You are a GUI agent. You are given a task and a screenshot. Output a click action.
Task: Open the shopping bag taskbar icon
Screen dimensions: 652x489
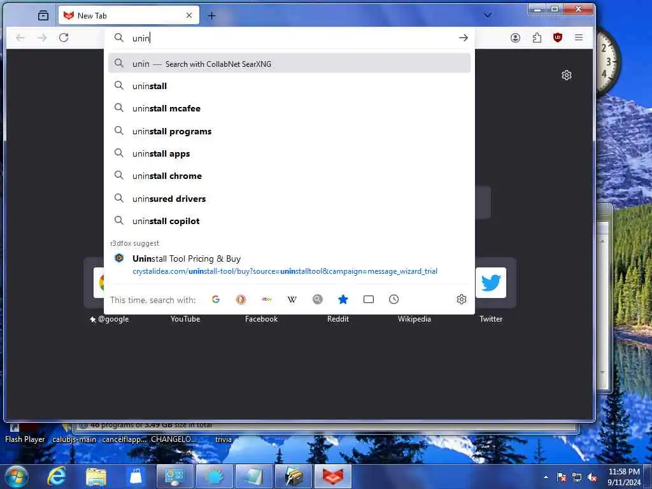coord(136,476)
